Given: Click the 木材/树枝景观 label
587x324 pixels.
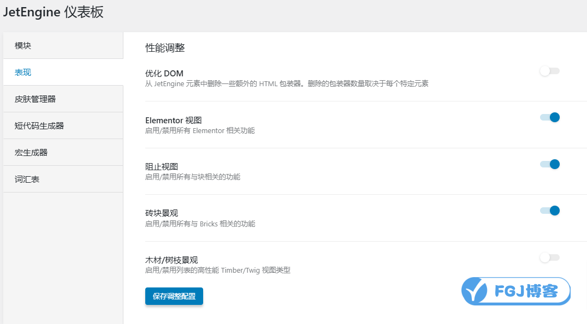Looking at the screenshot, I should coord(171,260).
